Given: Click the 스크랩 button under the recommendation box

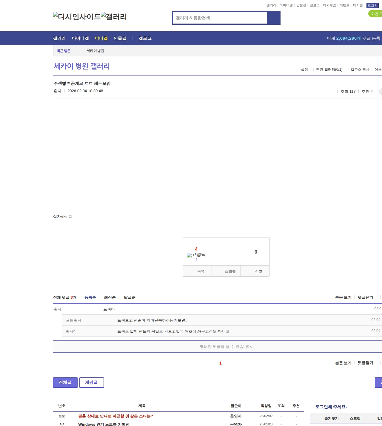Looking at the screenshot, I should click(230, 271).
